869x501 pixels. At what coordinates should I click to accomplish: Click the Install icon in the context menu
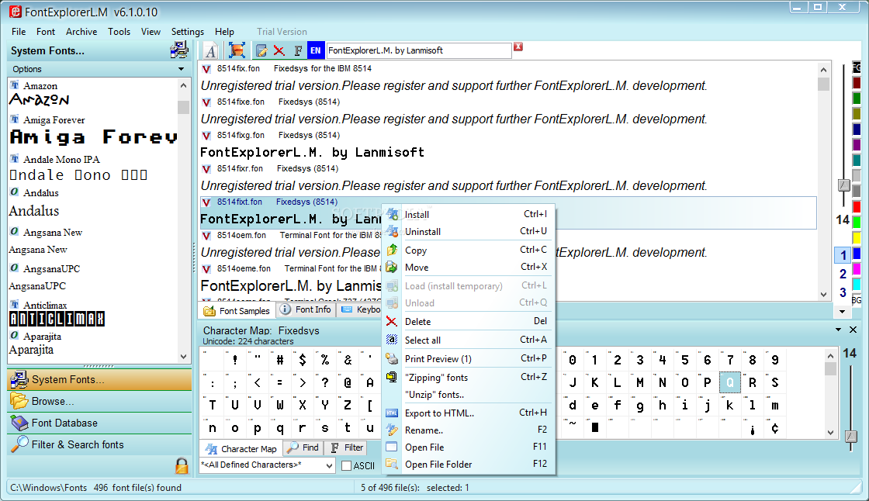pyautogui.click(x=392, y=214)
